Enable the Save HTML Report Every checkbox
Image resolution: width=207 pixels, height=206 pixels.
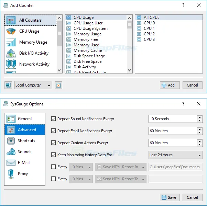[x=53, y=167]
